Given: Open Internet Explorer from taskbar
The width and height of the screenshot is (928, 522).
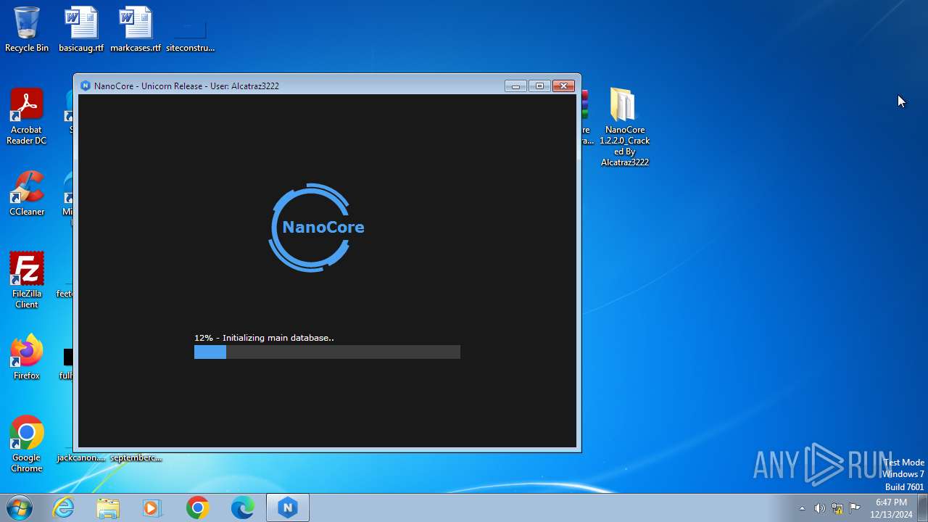Looking at the screenshot, I should click(x=64, y=507).
